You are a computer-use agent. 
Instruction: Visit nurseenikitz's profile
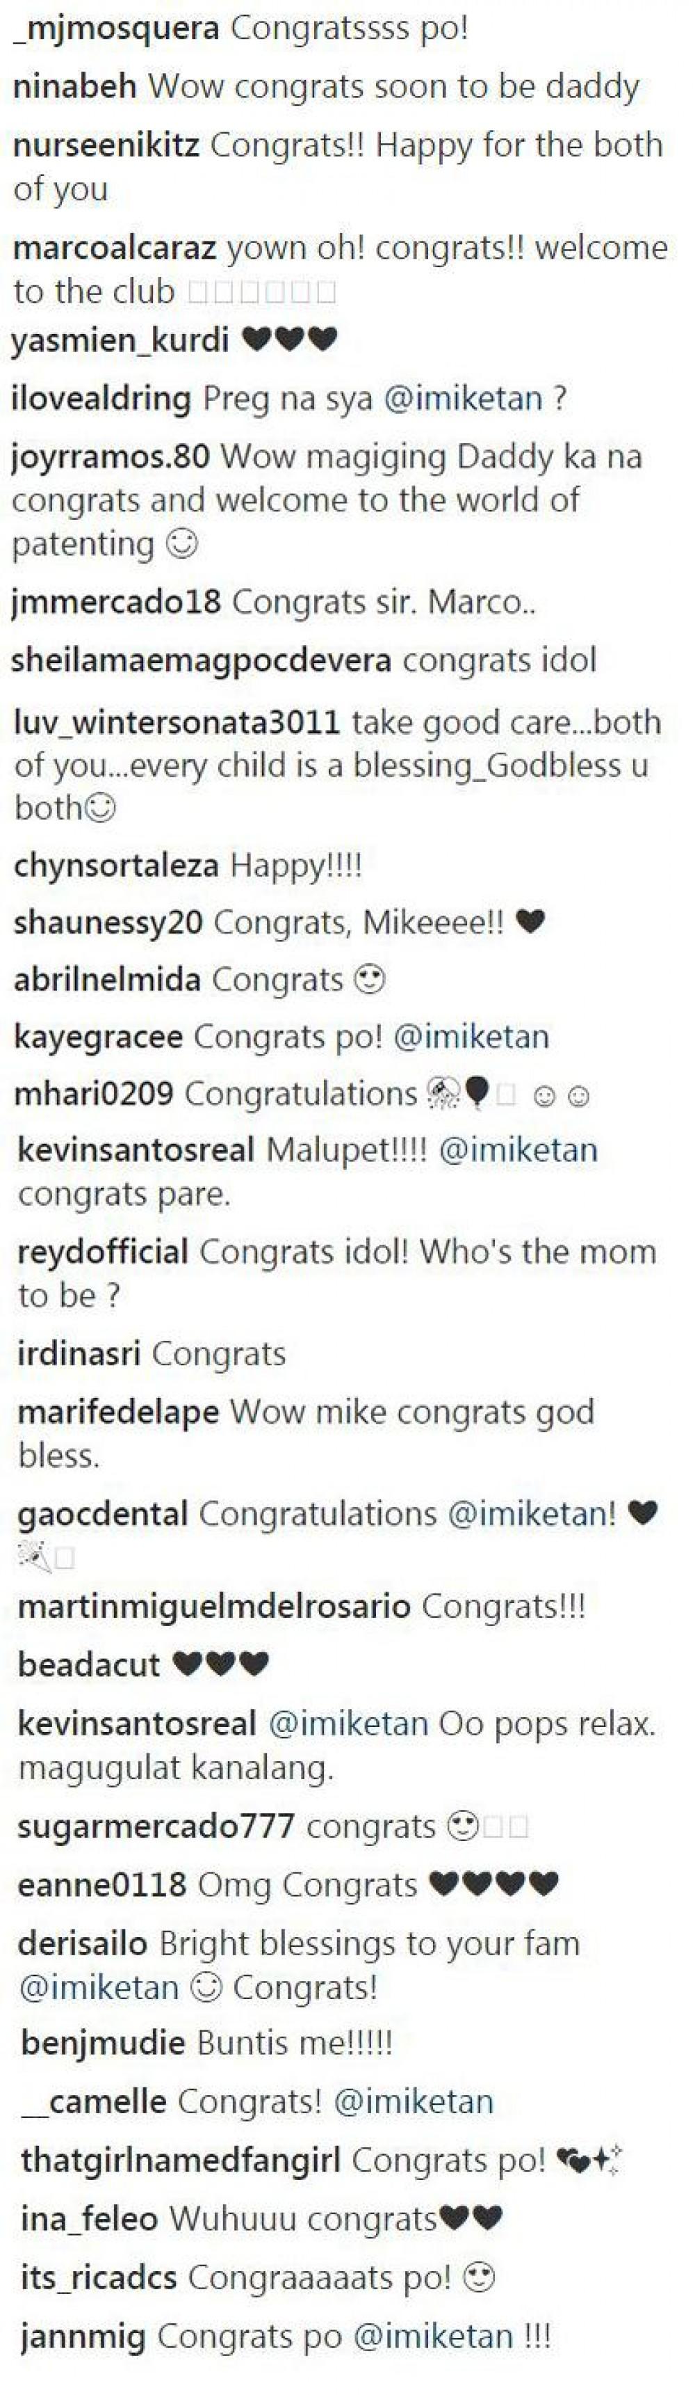[x=106, y=145]
